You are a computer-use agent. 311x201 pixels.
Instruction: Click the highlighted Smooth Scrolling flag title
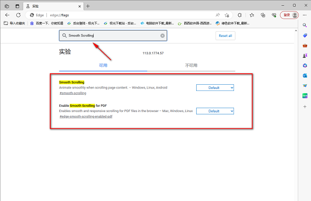point(72,82)
